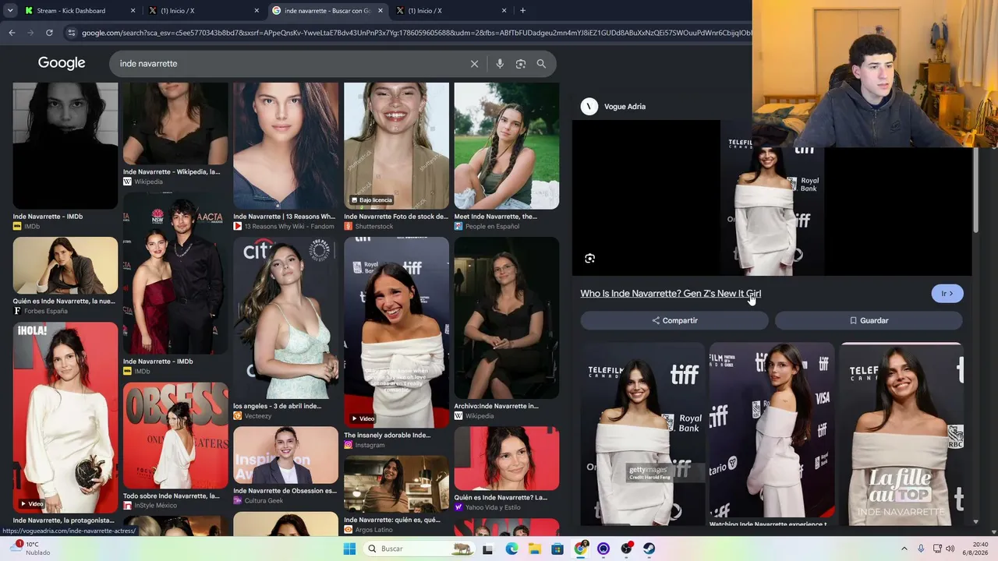Show hidden system tray icons
Viewport: 998px width, 561px height.
(x=905, y=549)
